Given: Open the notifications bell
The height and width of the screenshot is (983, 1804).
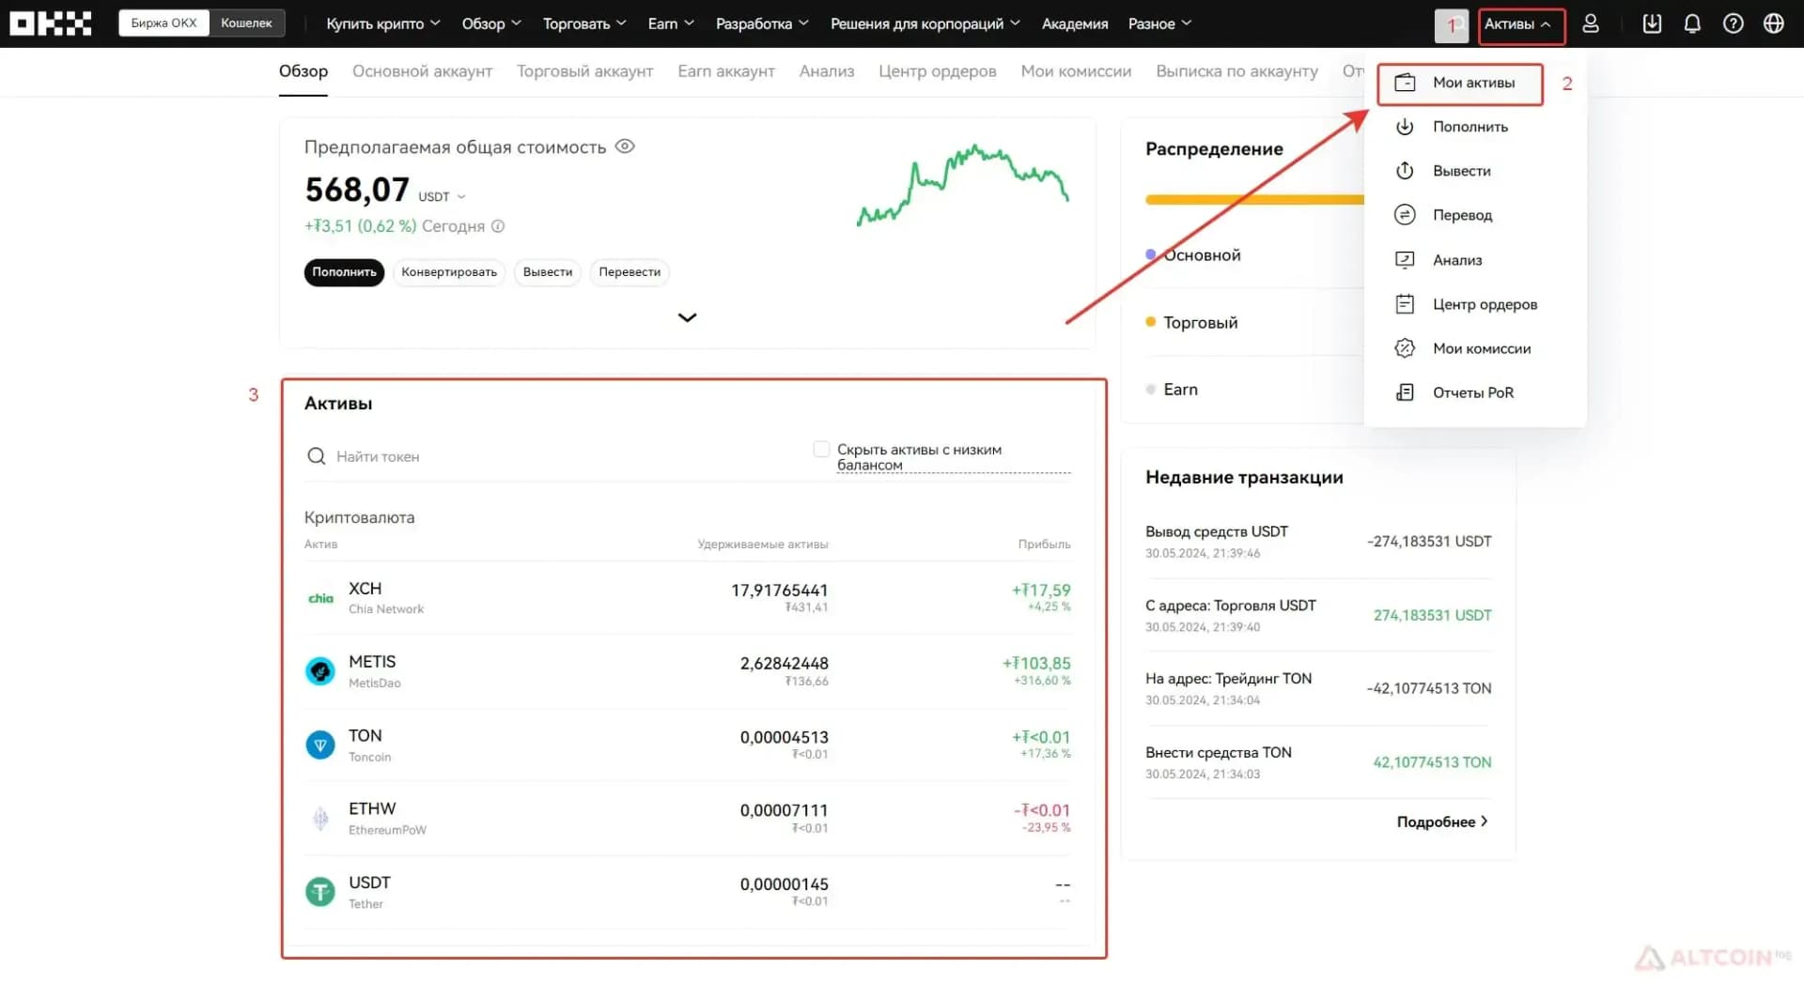Looking at the screenshot, I should [1692, 23].
